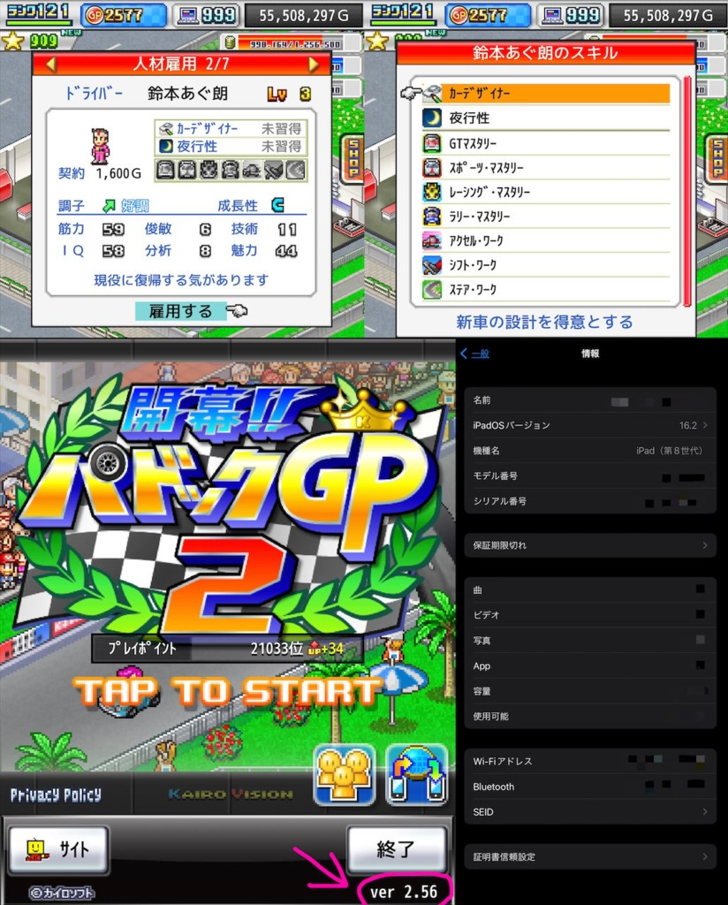Tap the 容量 row in settings
The width and height of the screenshot is (728, 905).
pyautogui.click(x=590, y=691)
